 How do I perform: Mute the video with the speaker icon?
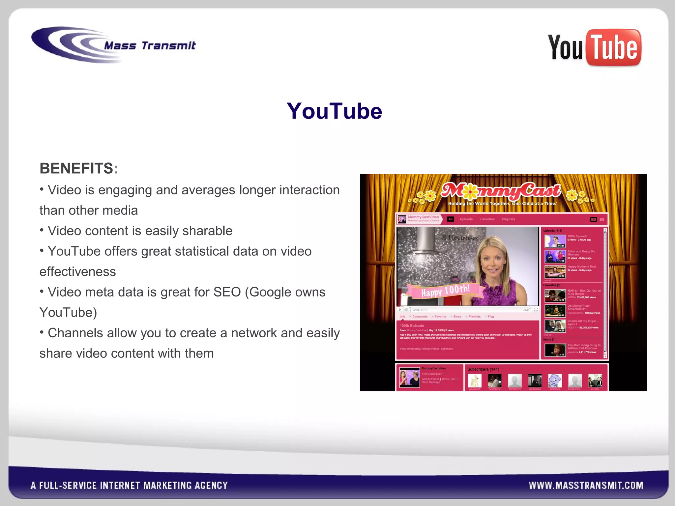click(x=406, y=310)
